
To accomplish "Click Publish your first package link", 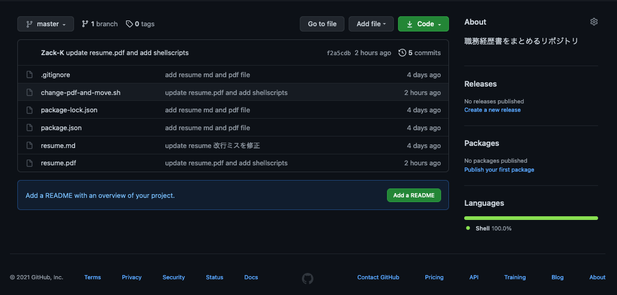I will [x=499, y=170].
